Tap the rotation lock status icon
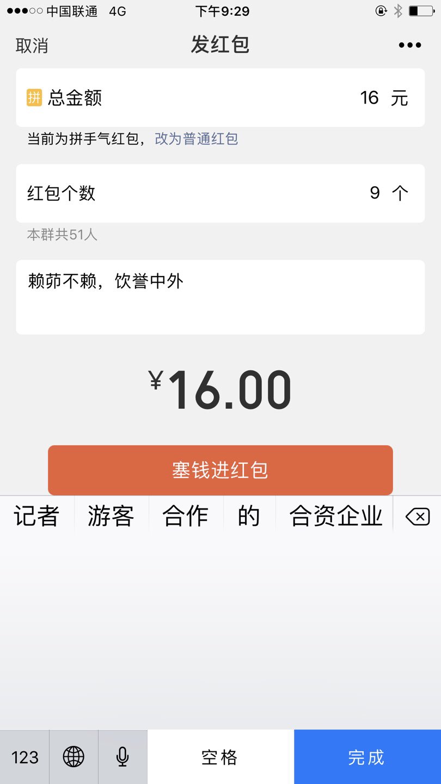 point(381,11)
